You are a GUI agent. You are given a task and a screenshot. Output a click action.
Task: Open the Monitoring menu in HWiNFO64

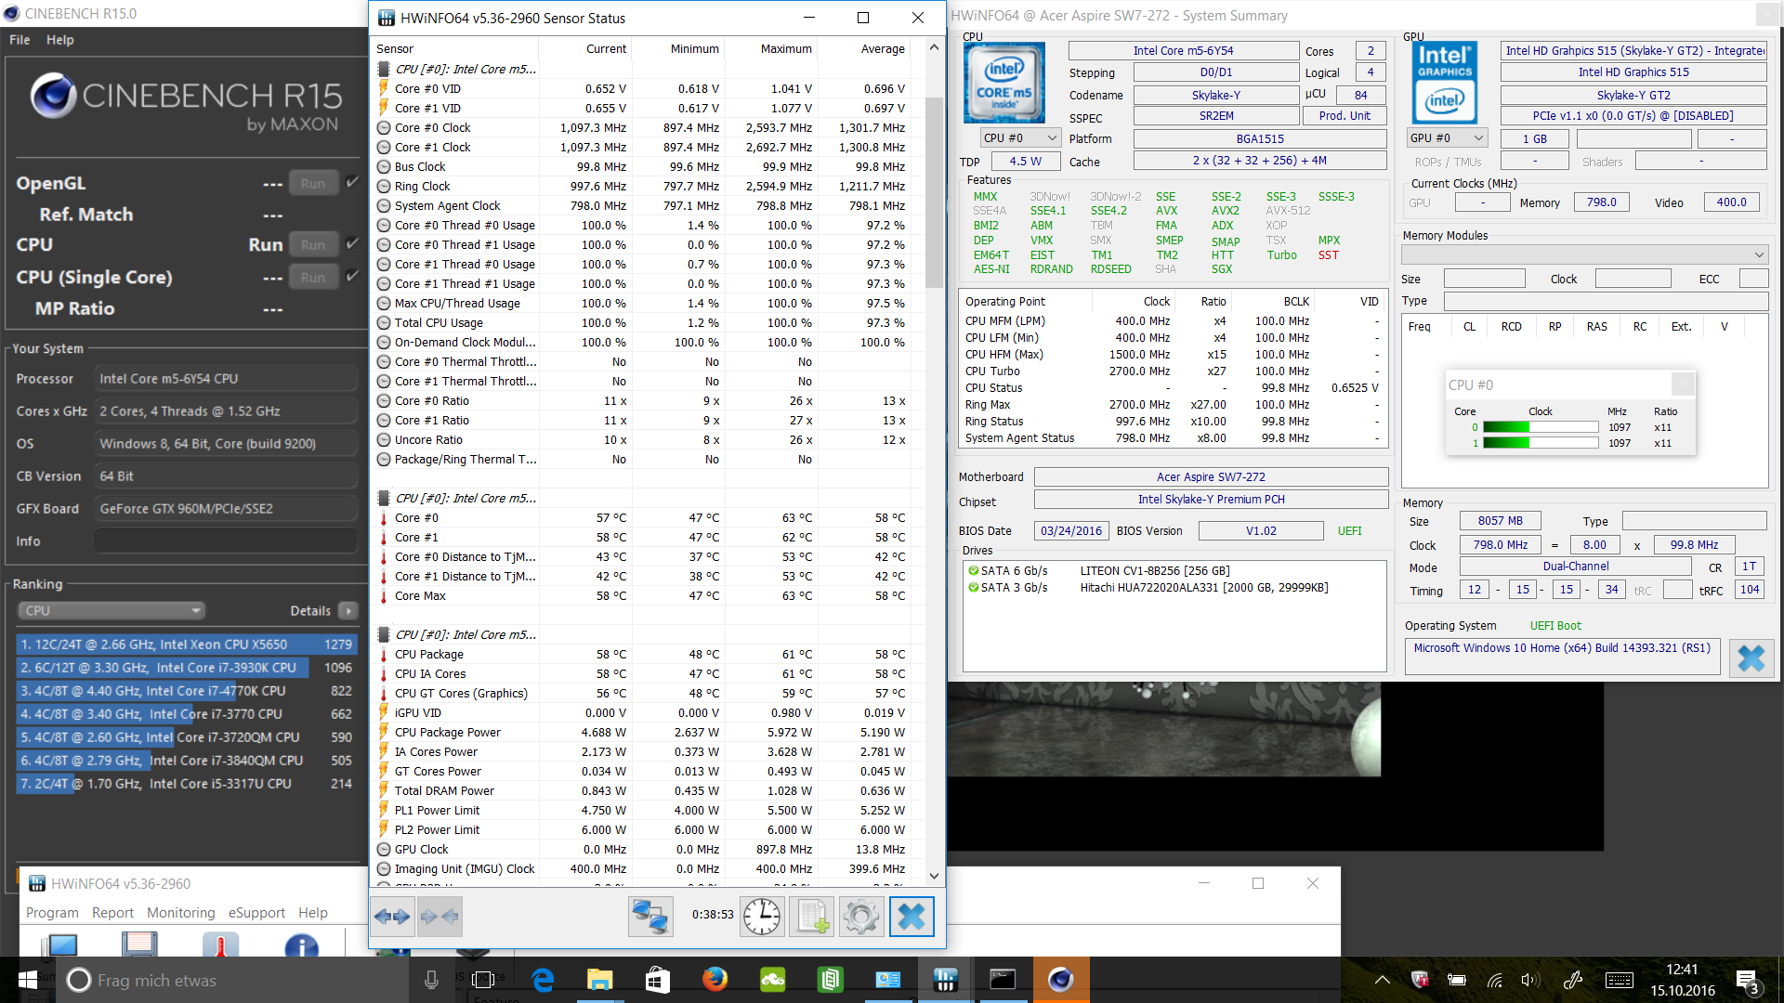pos(180,913)
